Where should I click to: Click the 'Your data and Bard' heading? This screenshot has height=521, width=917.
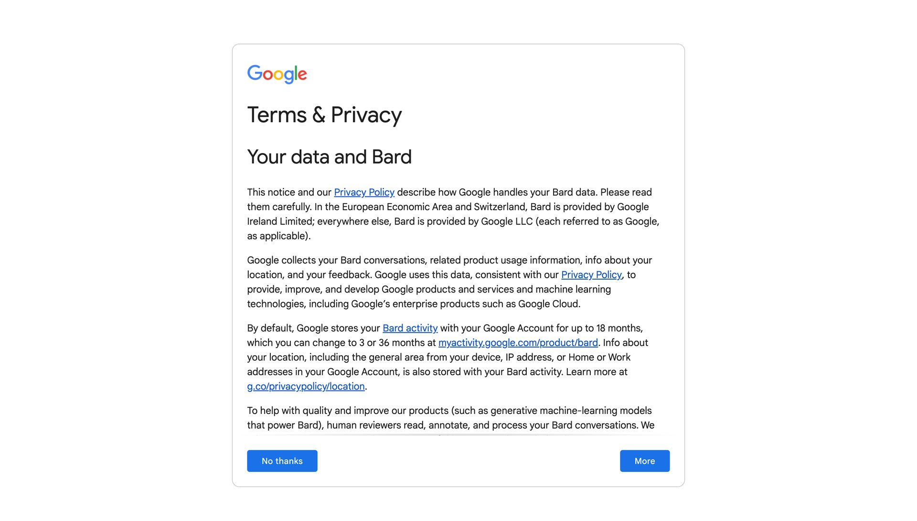[x=329, y=157]
